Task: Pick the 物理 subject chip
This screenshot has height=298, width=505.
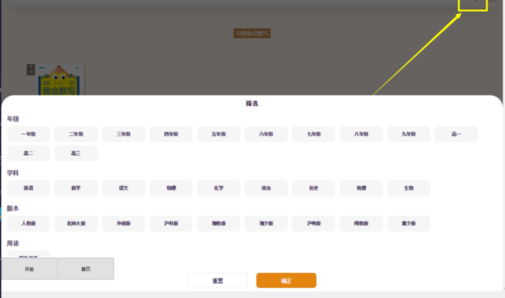Action: (171, 189)
